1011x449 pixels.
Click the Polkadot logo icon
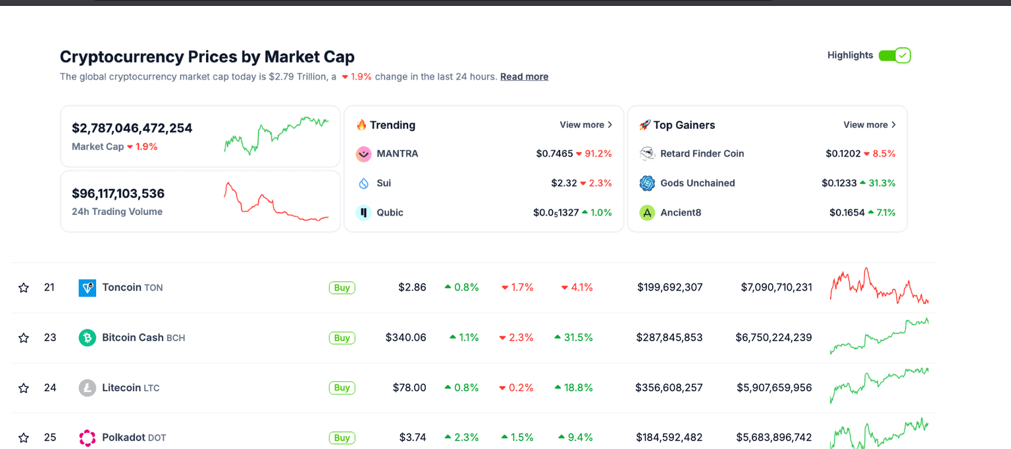[87, 437]
